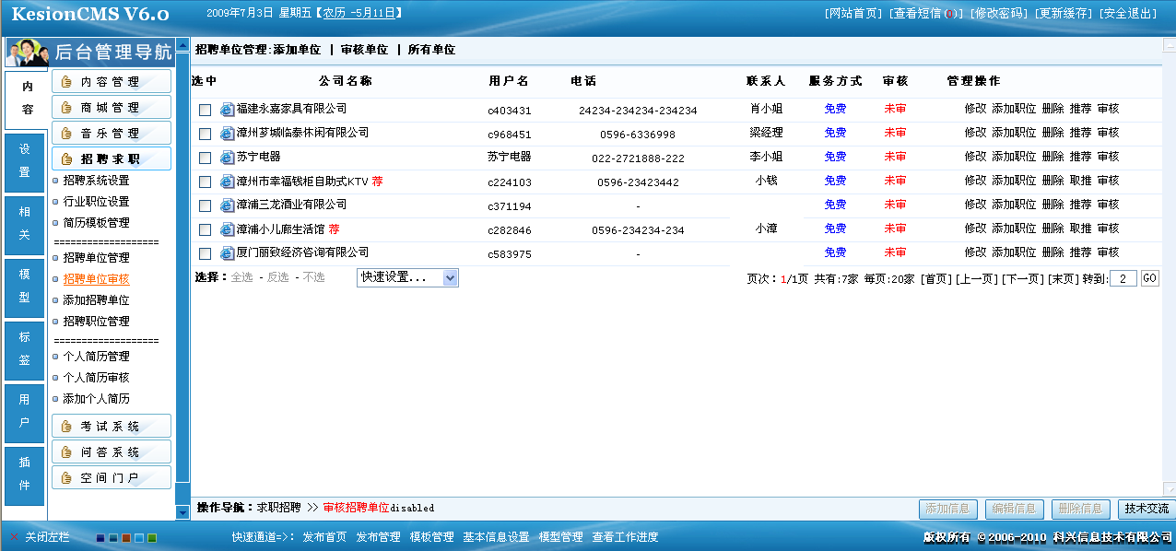Click the 商城管理 folder icon

coord(67,107)
